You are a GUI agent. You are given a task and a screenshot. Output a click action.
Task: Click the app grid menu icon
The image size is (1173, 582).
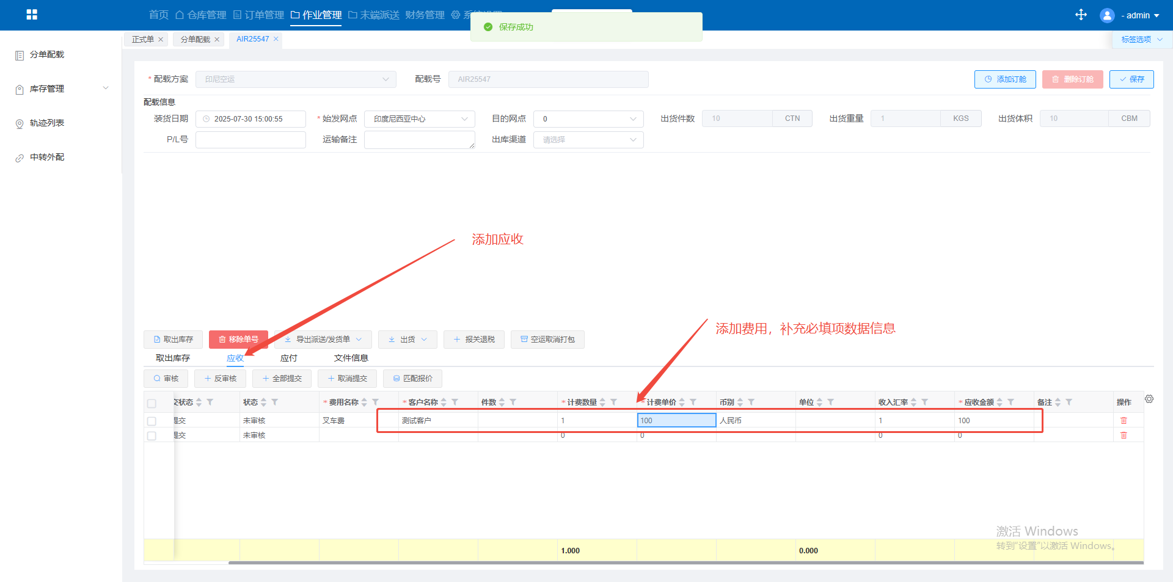(x=32, y=15)
